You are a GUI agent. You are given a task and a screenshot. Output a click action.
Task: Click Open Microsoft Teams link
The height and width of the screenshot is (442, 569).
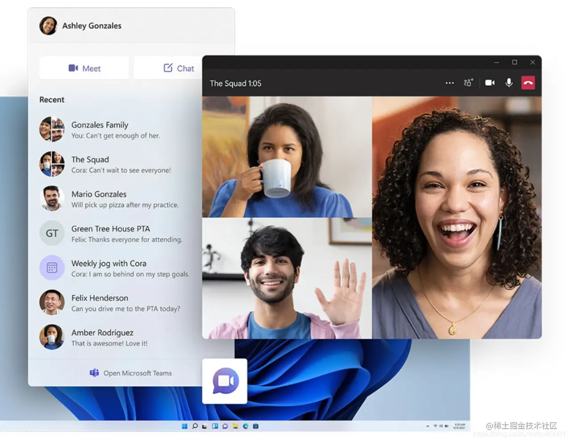click(x=131, y=373)
